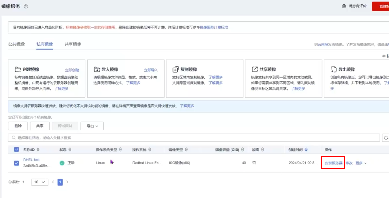
Task: Click the 删除 button above the table
Action: click(18, 126)
